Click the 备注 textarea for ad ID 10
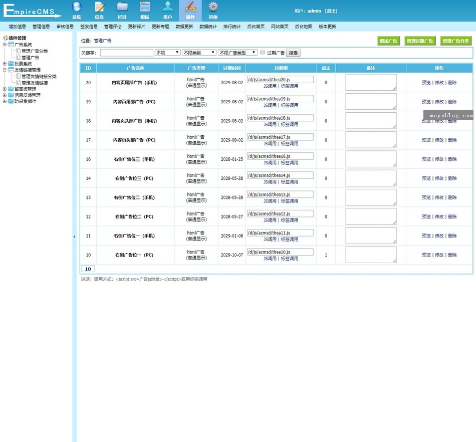This screenshot has height=442, width=476. 371,255
